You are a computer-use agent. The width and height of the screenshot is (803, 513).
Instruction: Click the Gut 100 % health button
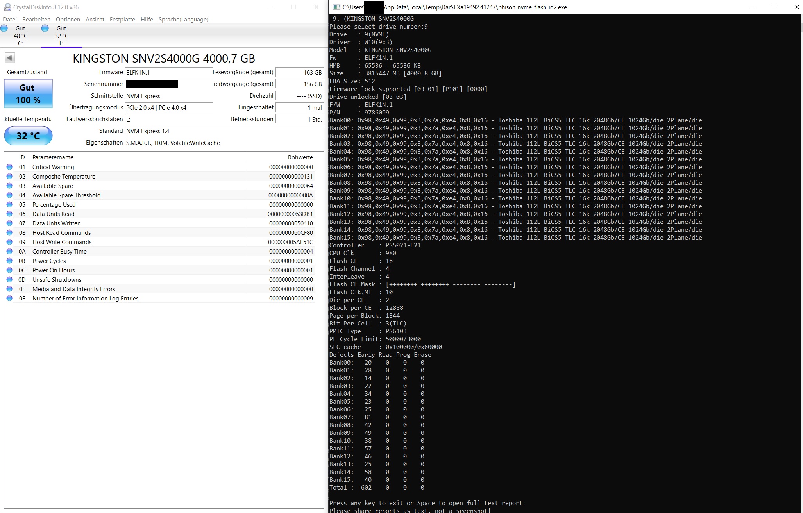tap(28, 94)
